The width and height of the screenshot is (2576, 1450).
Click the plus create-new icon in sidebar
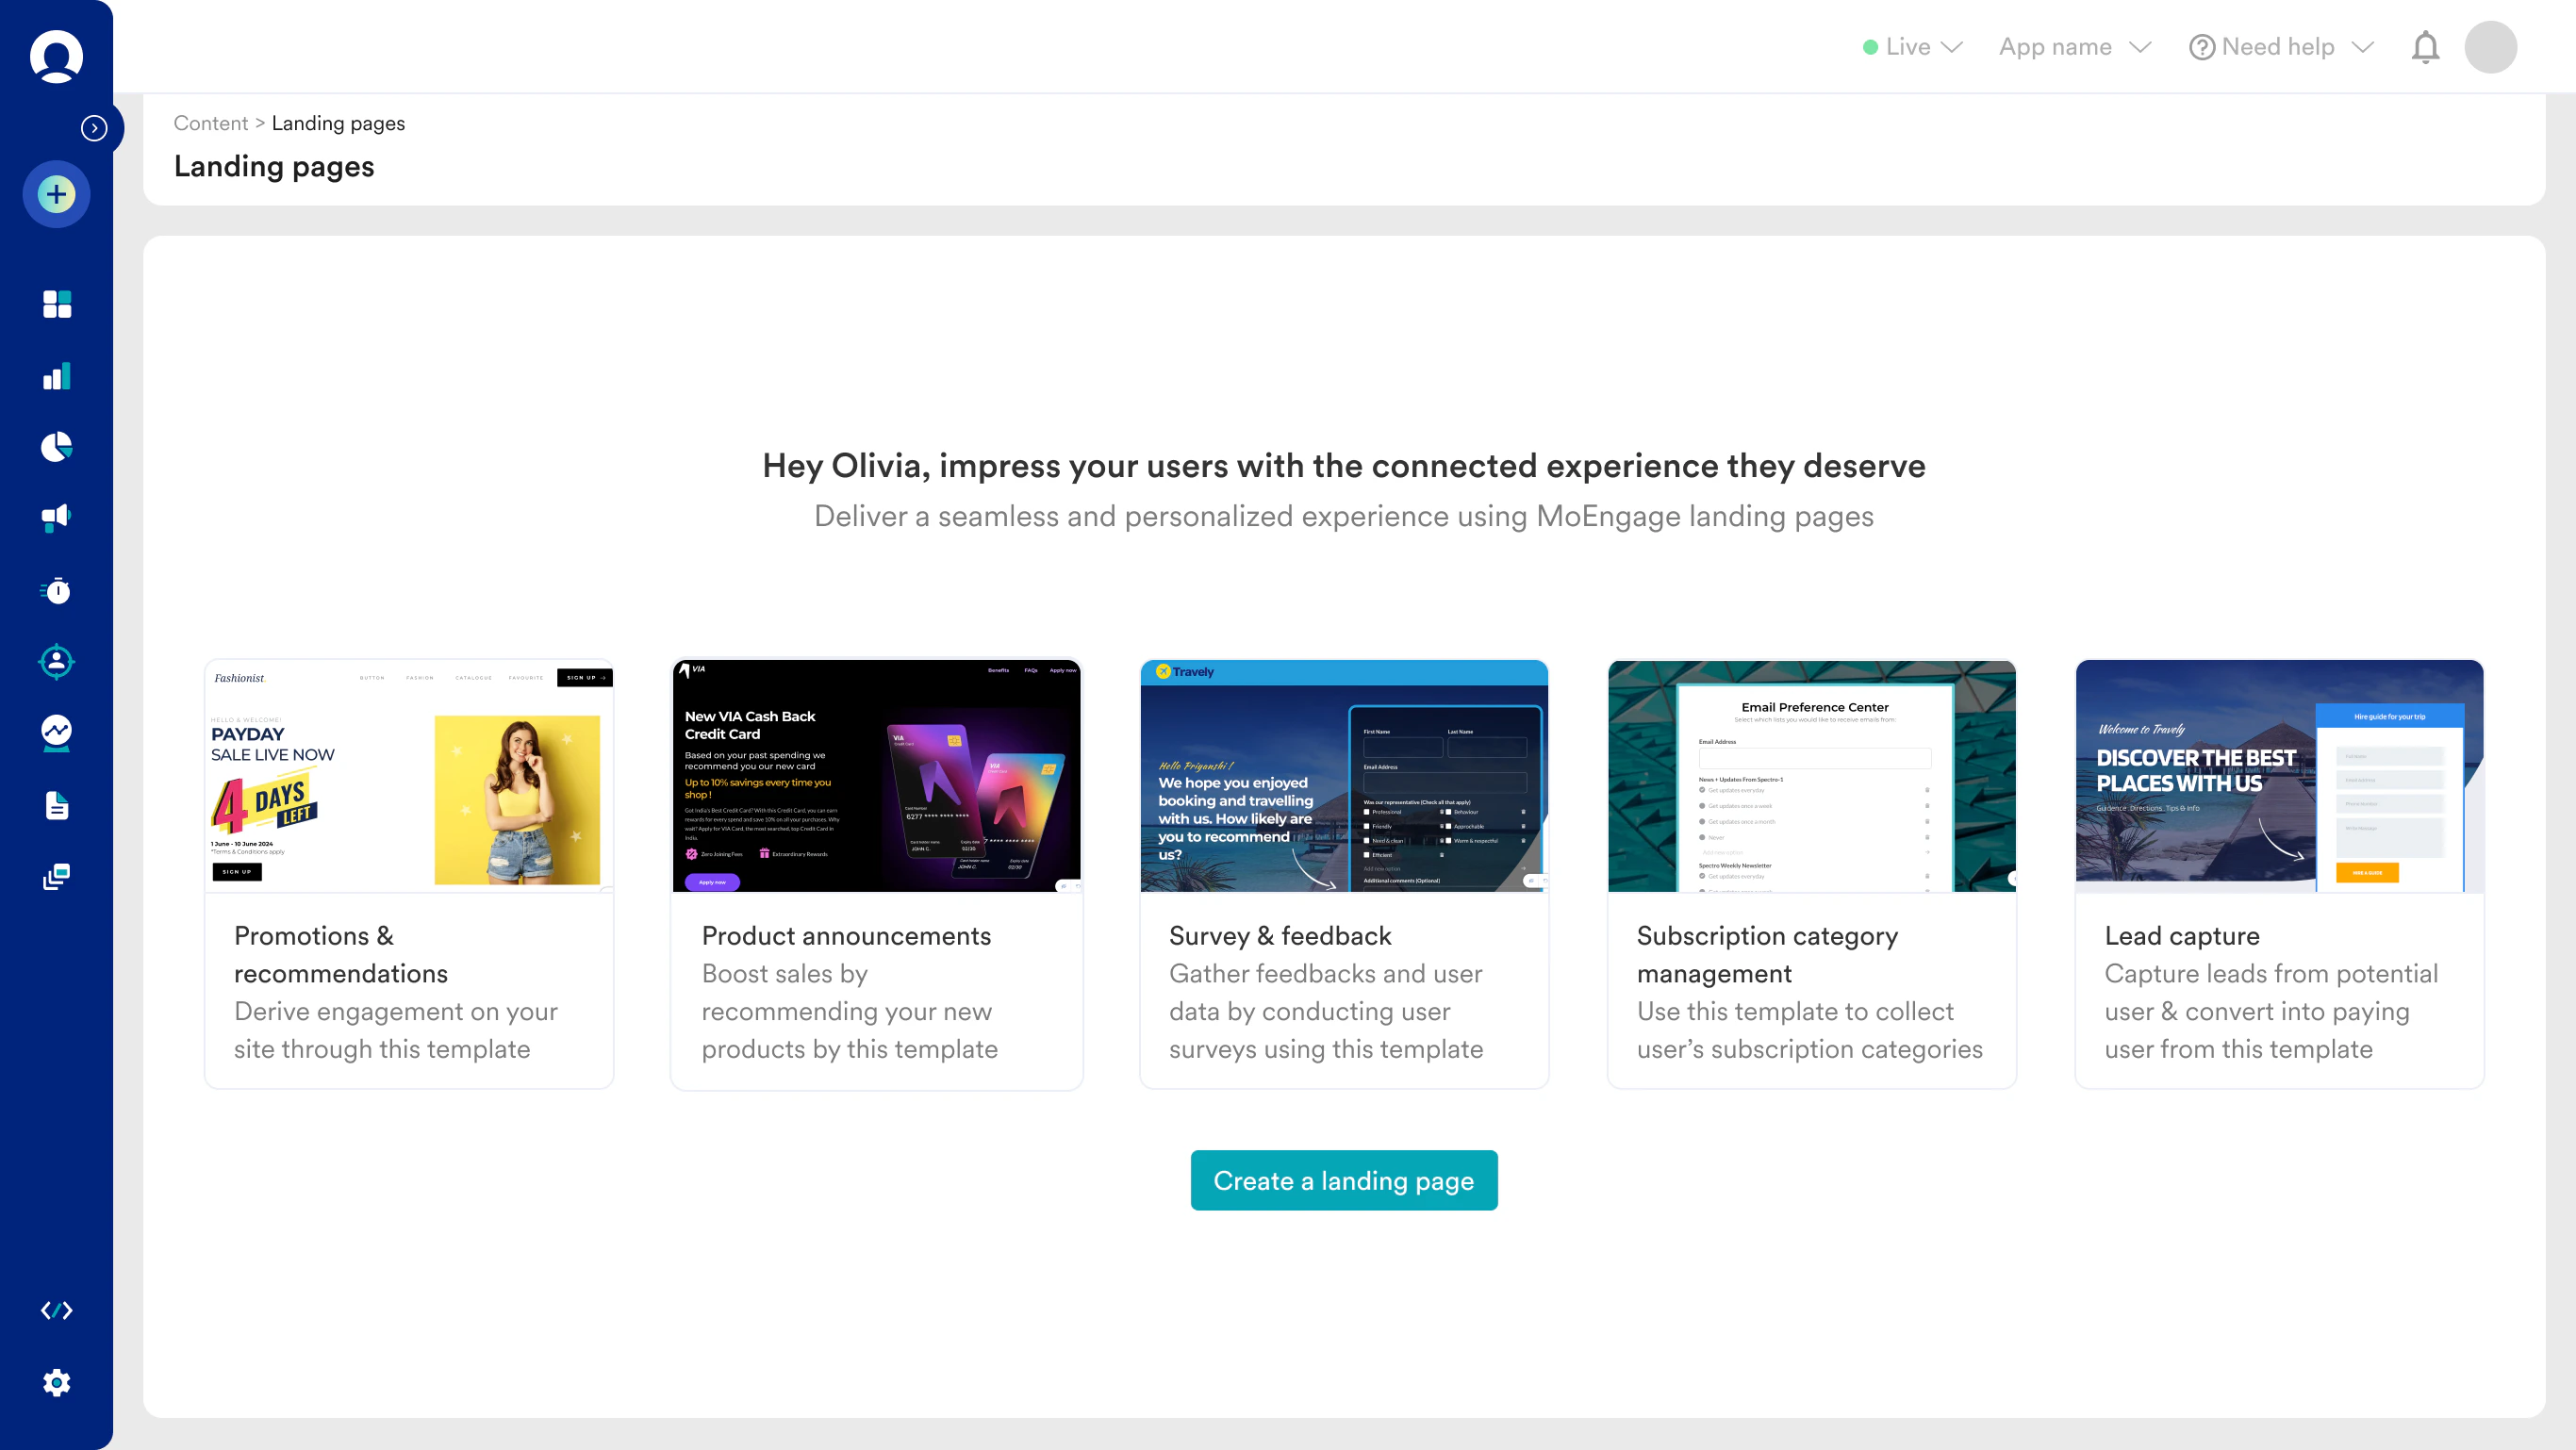[x=56, y=194]
